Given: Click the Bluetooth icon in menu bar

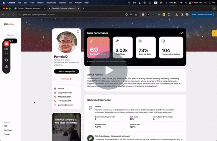Looking at the screenshot, I should (166, 3).
